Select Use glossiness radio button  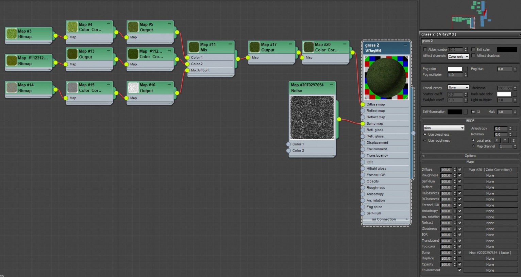[425, 134]
